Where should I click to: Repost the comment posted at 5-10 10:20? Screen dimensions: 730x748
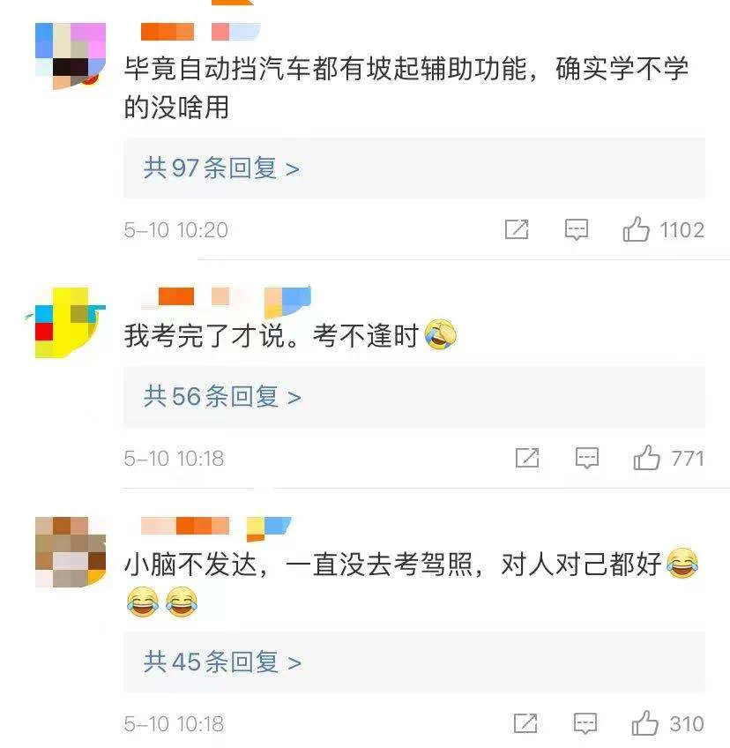pyautogui.click(x=517, y=229)
